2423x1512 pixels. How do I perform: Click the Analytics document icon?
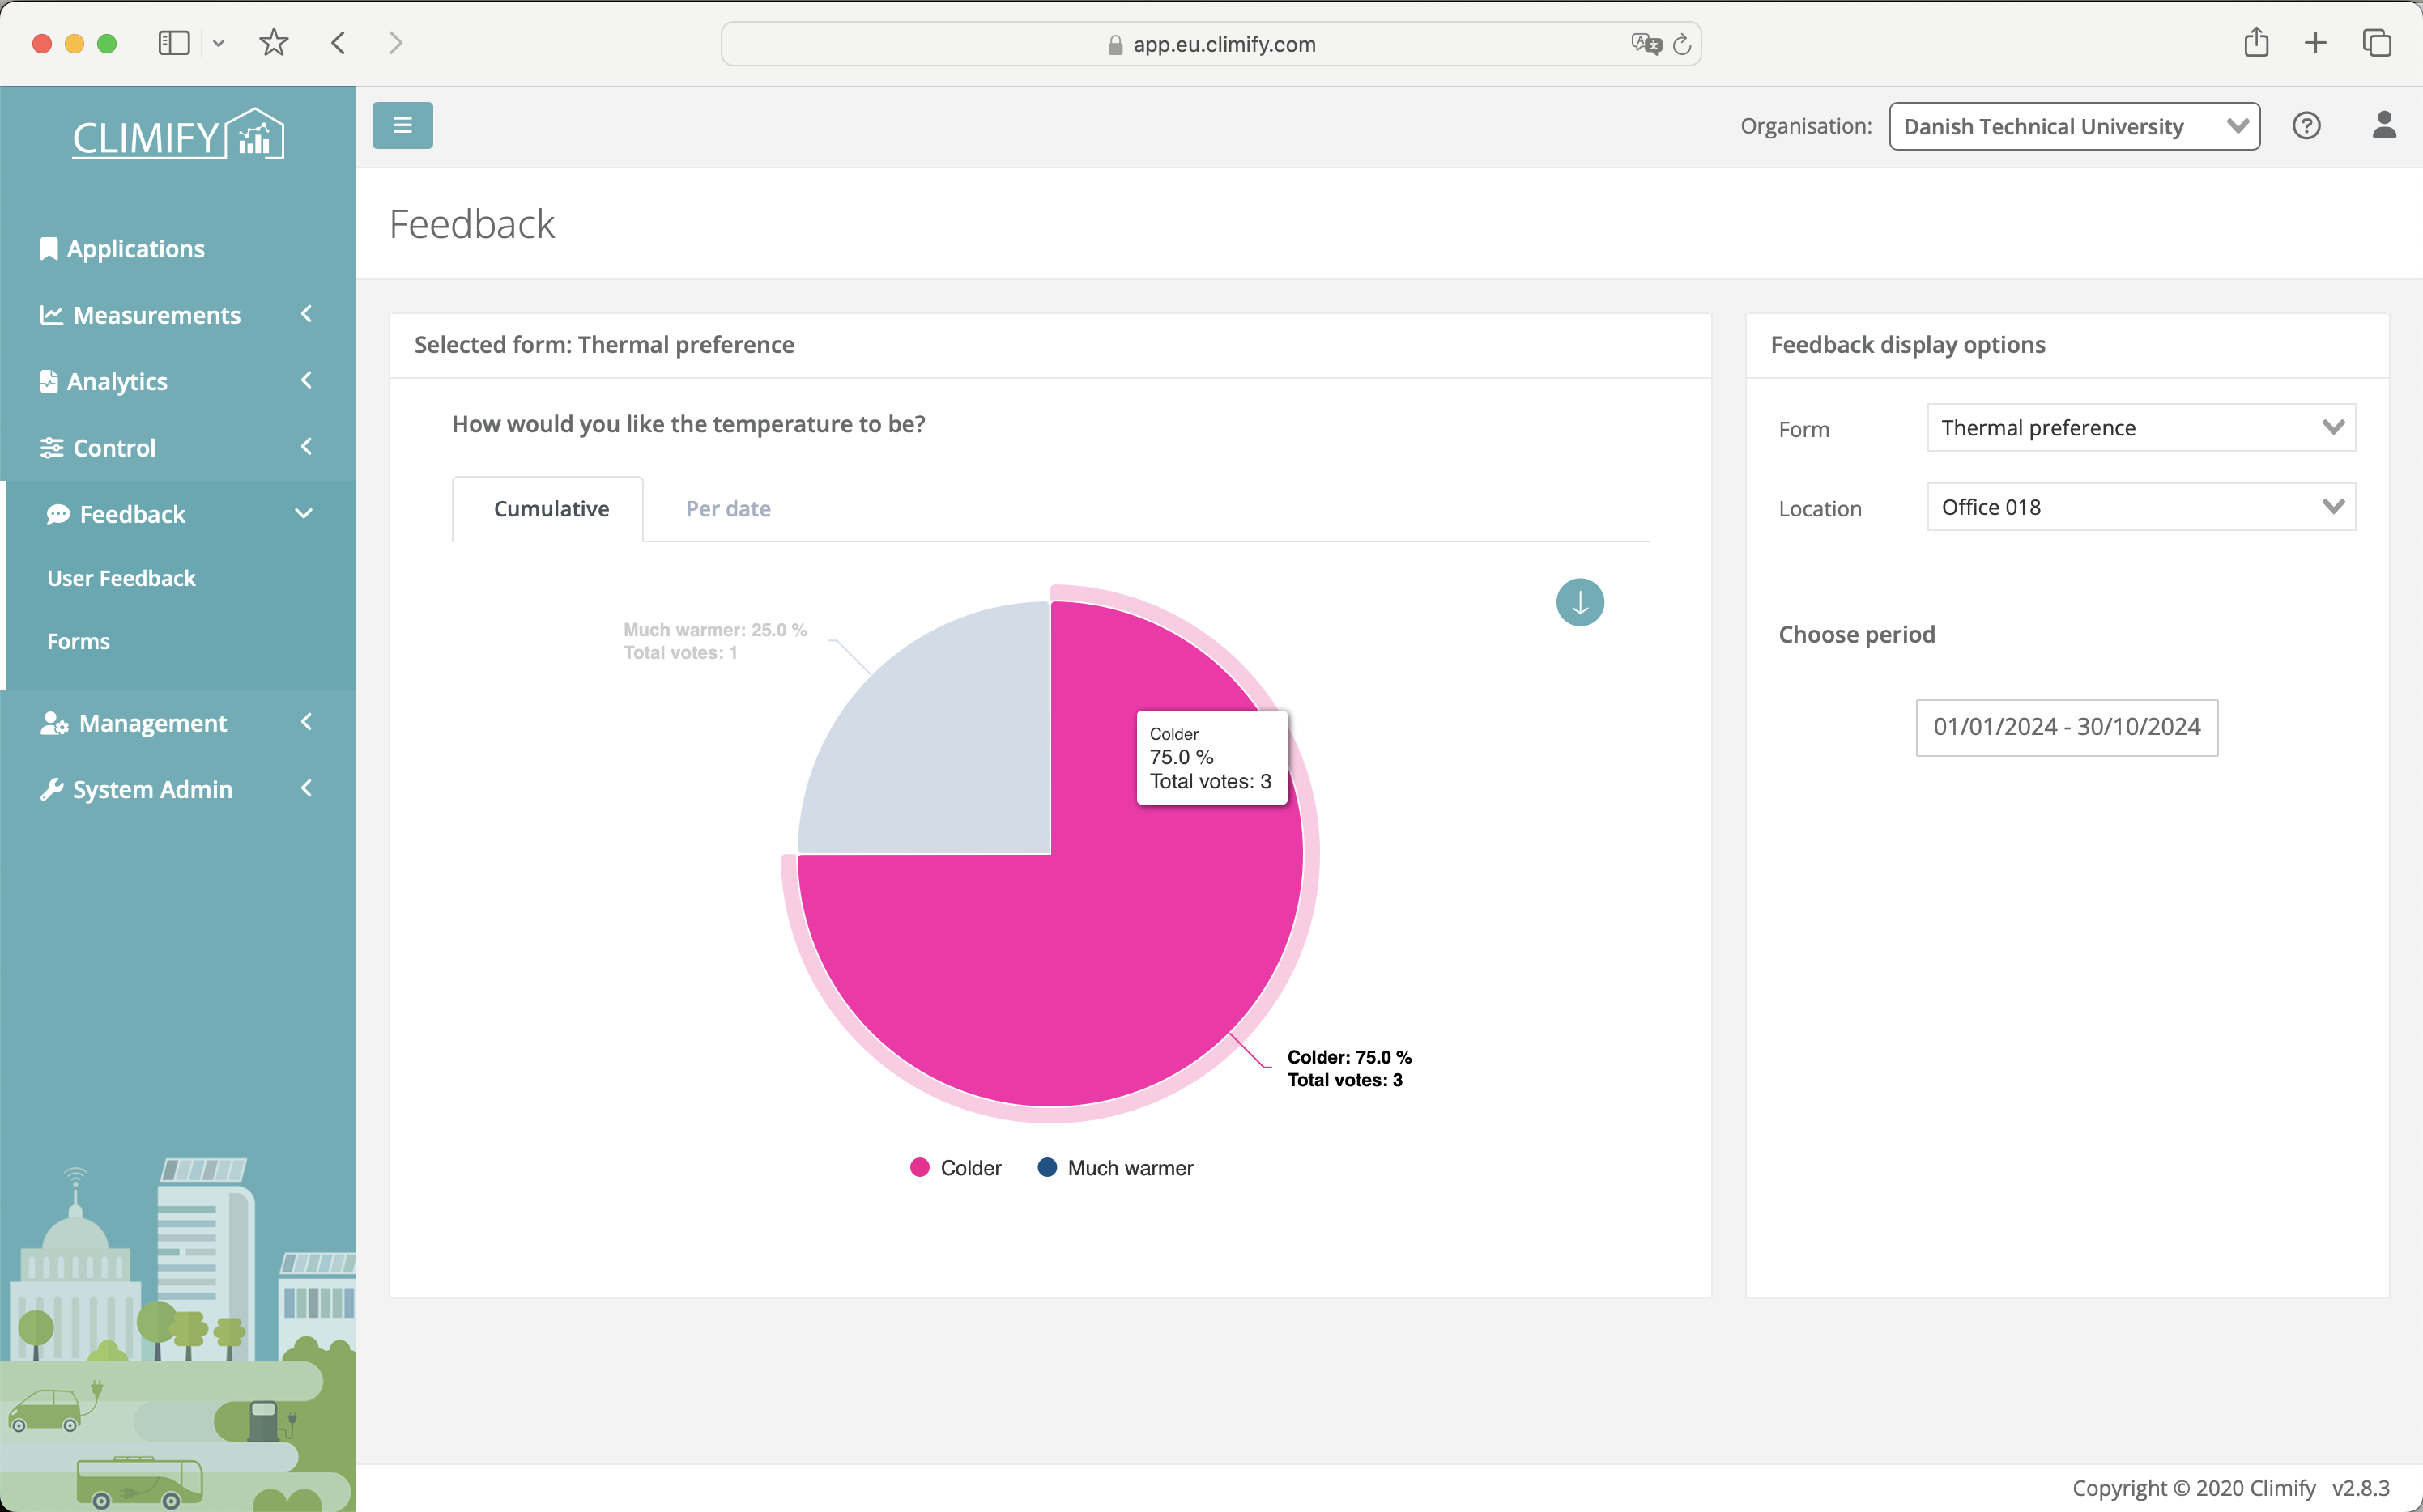coord(48,381)
